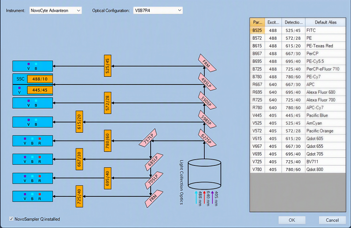Click the V B R detector behind 780/60
Viewport: 351px width, 228px height.
tap(33, 141)
